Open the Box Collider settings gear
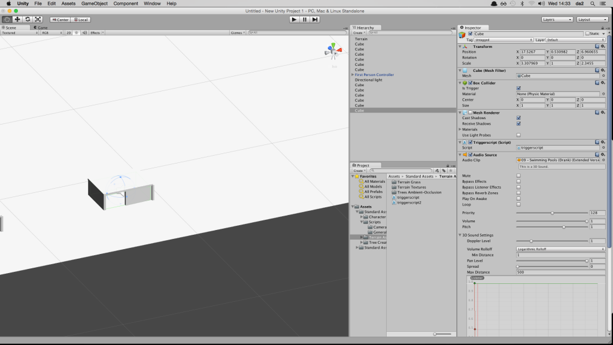The width and height of the screenshot is (613, 345). pyautogui.click(x=603, y=82)
